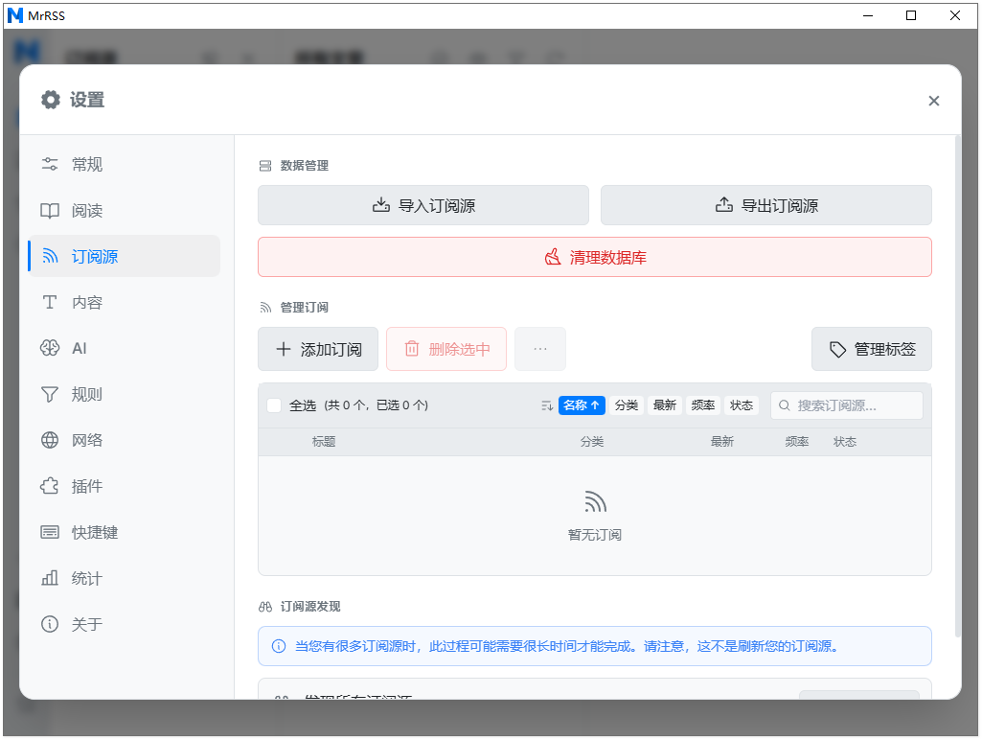Viewport: 982px width, 740px height.
Task: Open the ... more actions menu
Action: pyautogui.click(x=540, y=348)
